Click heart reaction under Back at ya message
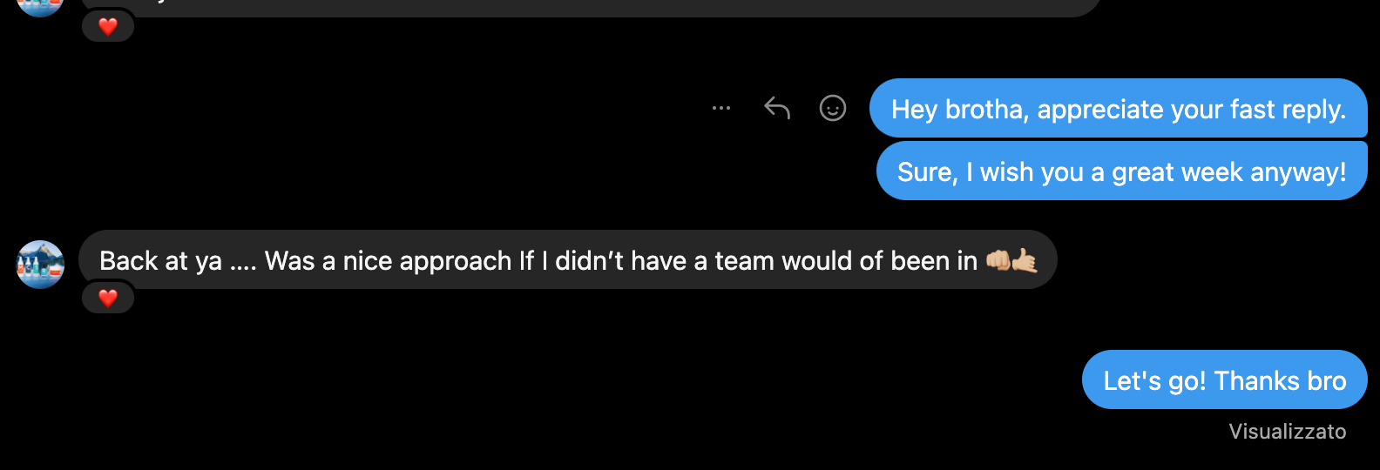The image size is (1380, 470). (108, 299)
